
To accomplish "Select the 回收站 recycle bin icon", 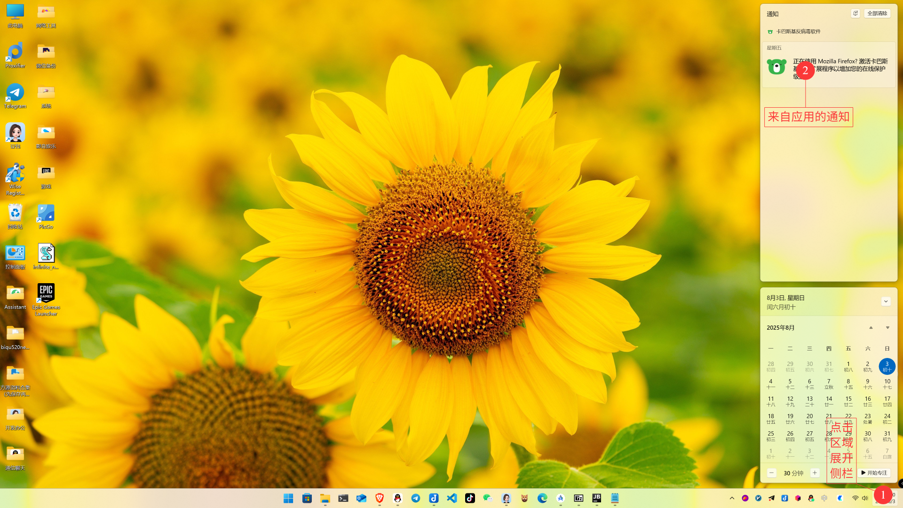I will point(15,216).
